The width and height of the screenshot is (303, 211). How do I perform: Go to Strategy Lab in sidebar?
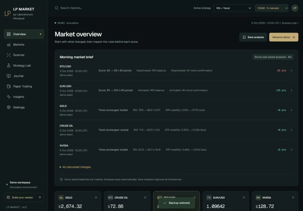24,65
